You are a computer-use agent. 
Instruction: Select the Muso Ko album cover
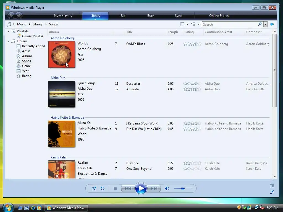(62, 134)
